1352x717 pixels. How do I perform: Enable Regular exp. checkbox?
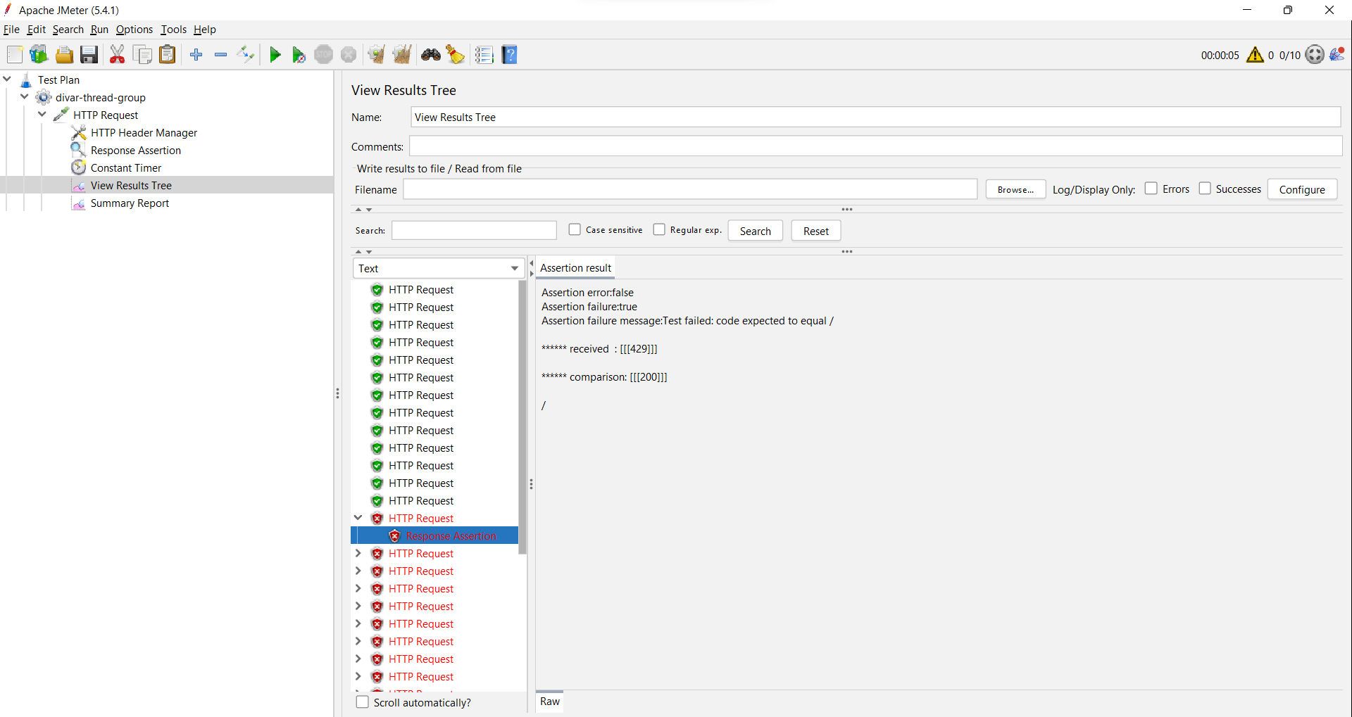pos(659,229)
